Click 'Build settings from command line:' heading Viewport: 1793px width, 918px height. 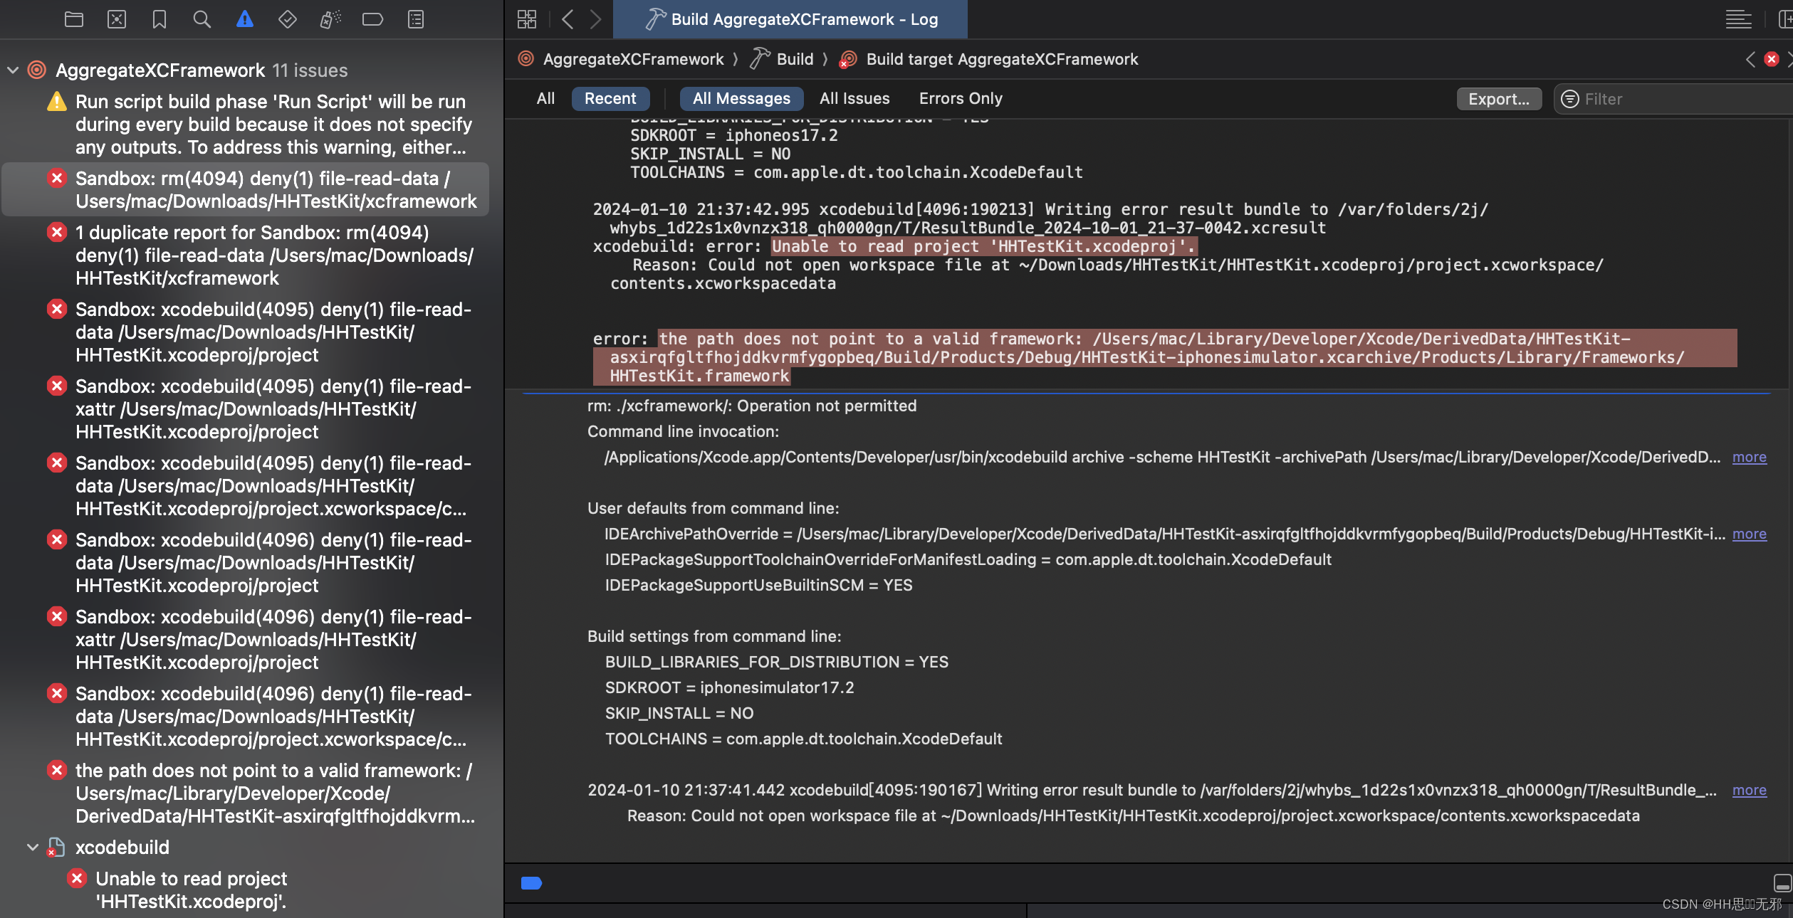pyautogui.click(x=714, y=636)
